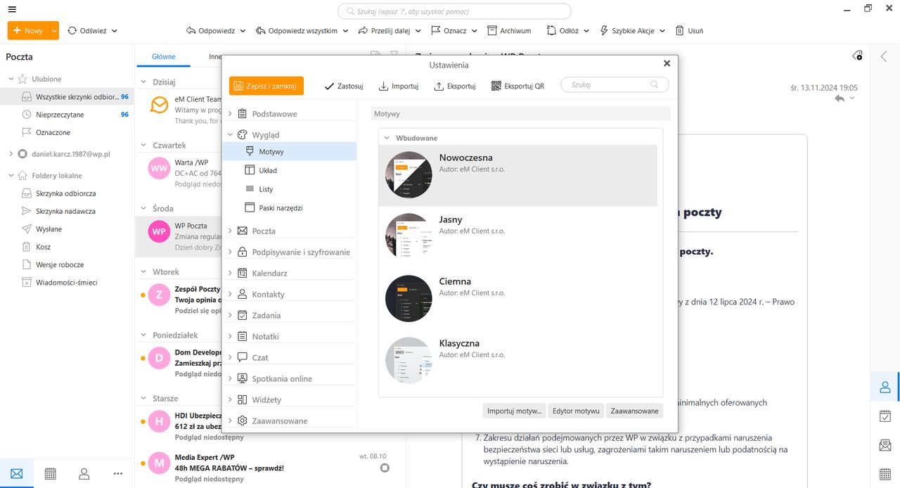
Task: Open Skrzynka odbiorcza local folder
Action: [68, 193]
